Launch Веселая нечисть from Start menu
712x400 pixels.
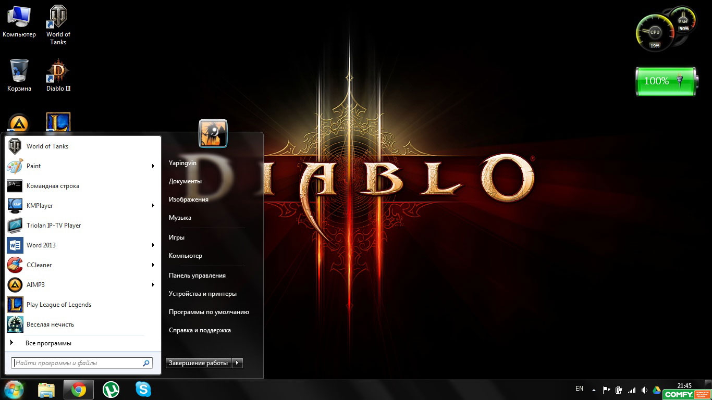click(x=82, y=324)
